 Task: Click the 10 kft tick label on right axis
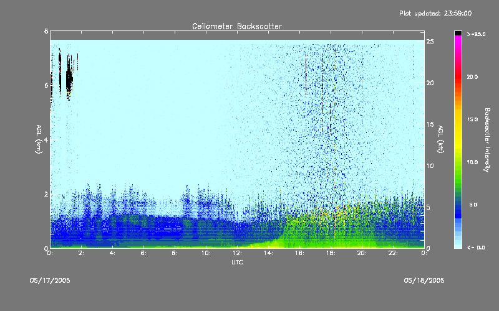tap(430, 165)
